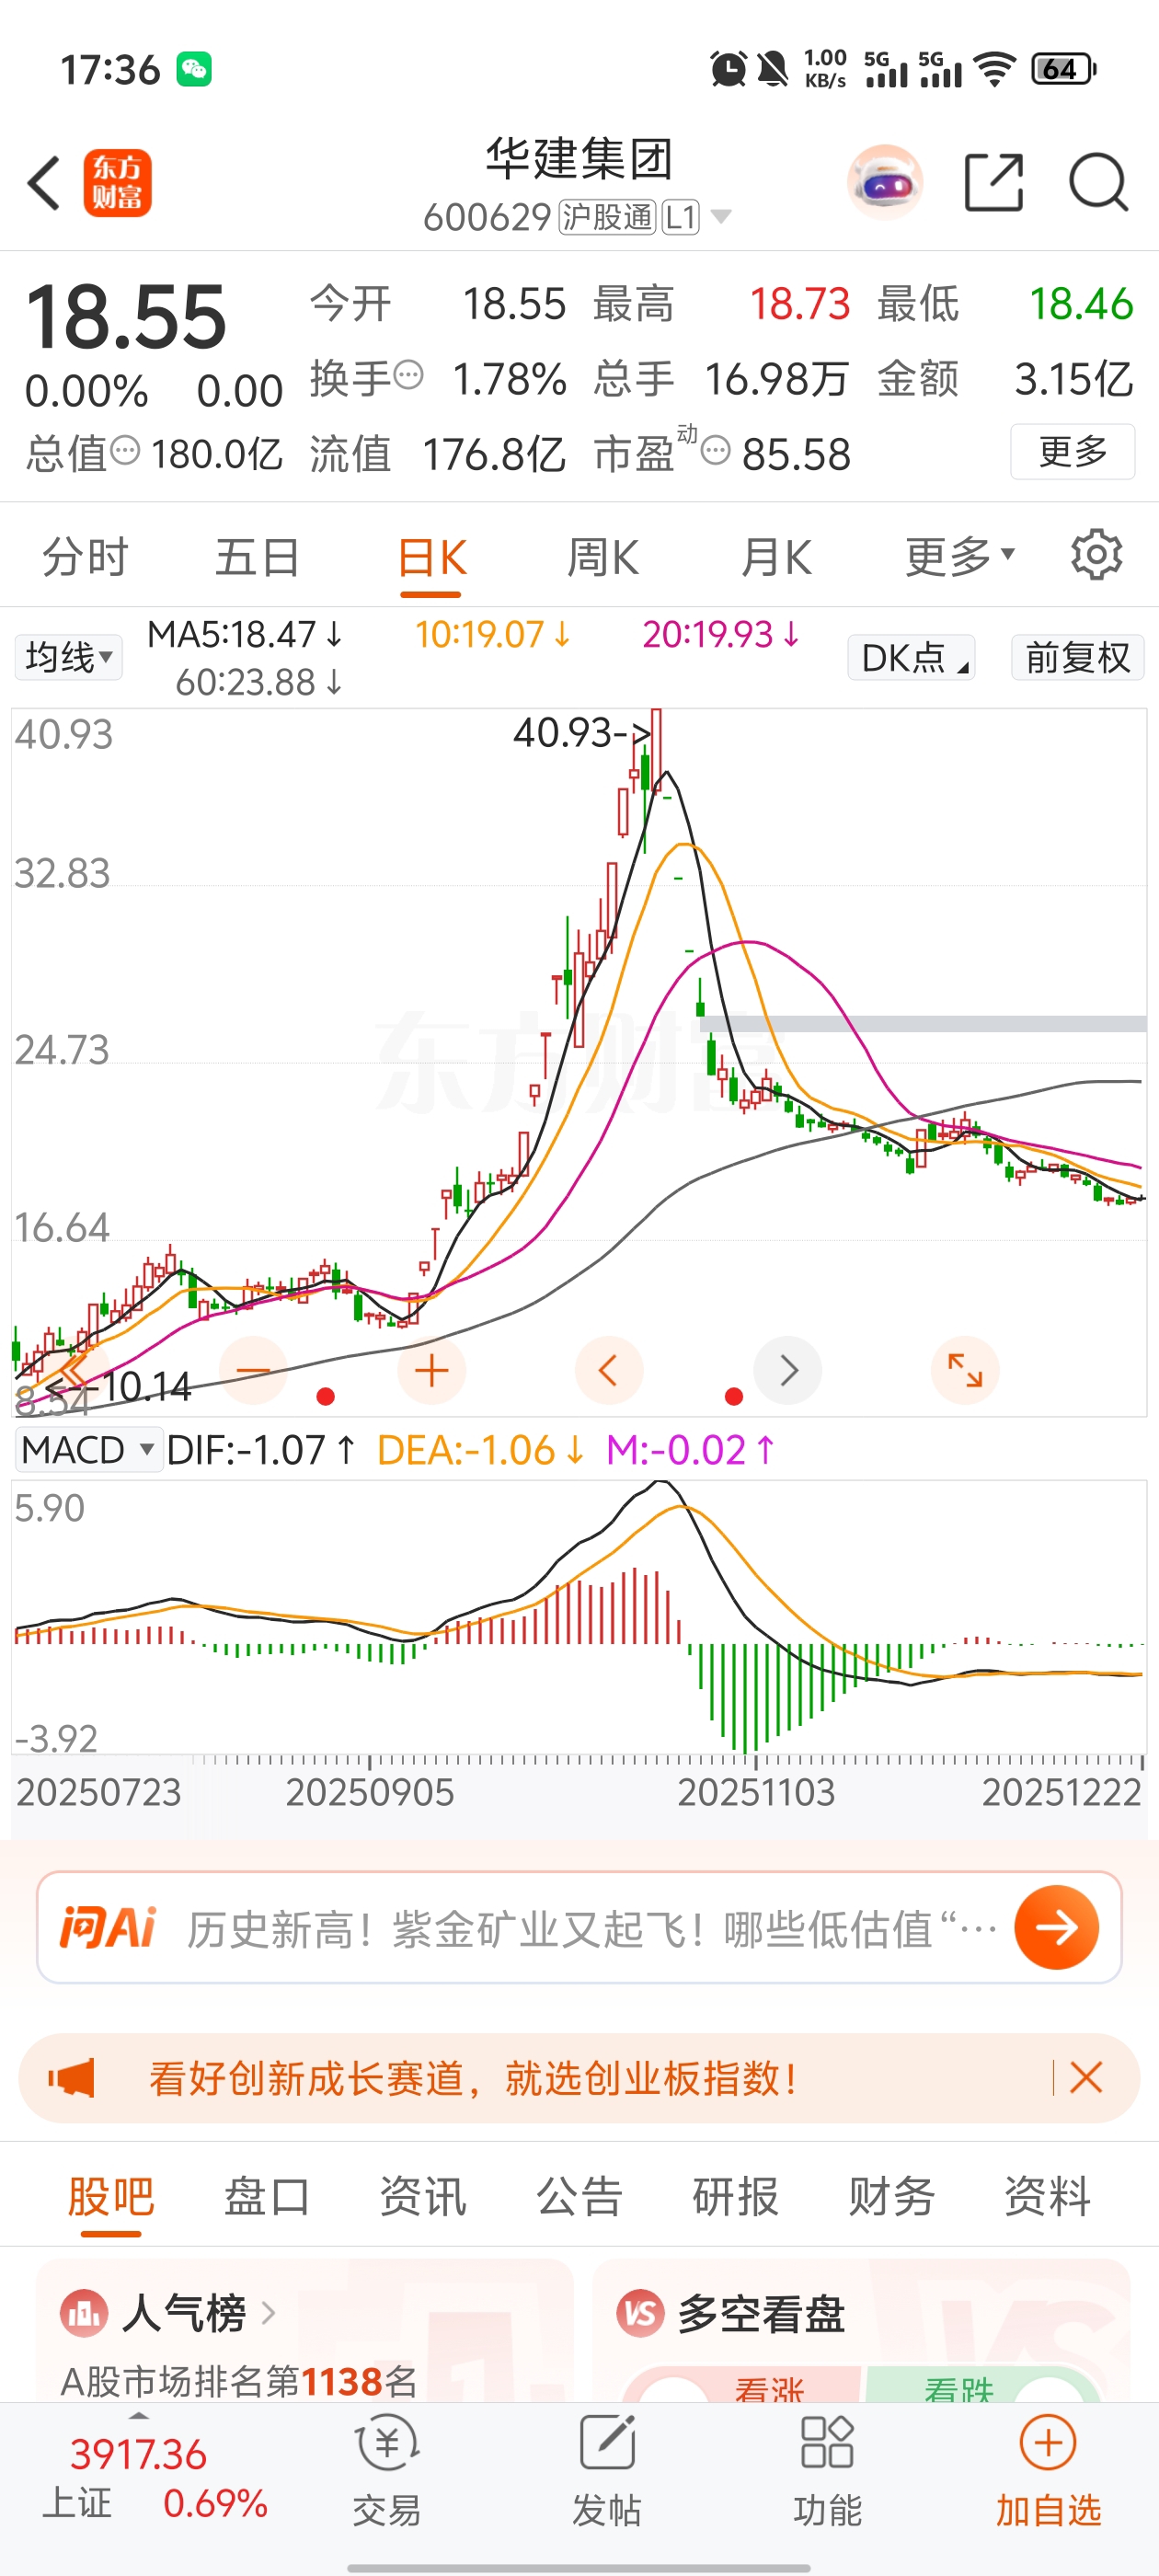Tap the 市盈 info bubble icon
This screenshot has height=2576, width=1159.
pyautogui.click(x=716, y=451)
